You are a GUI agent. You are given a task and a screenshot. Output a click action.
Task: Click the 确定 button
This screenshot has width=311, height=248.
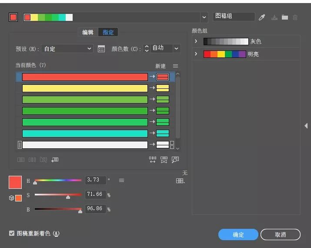click(x=238, y=235)
